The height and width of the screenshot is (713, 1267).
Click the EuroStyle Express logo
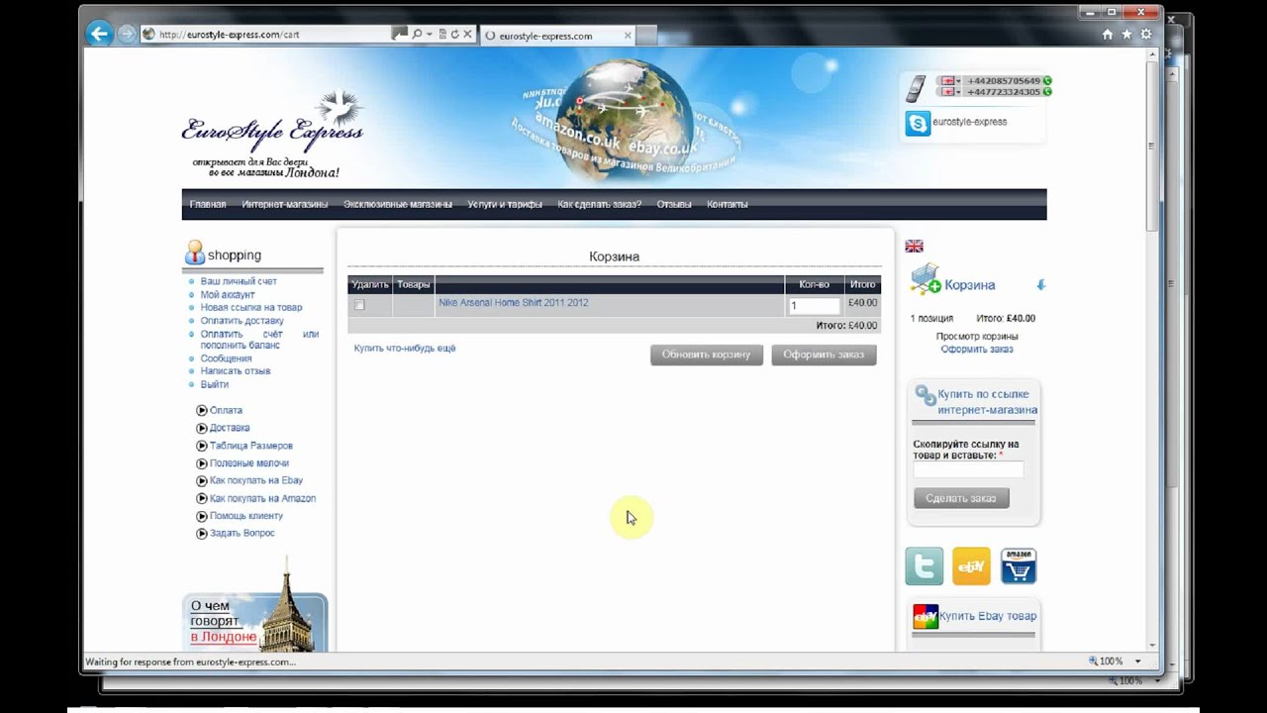point(272,134)
